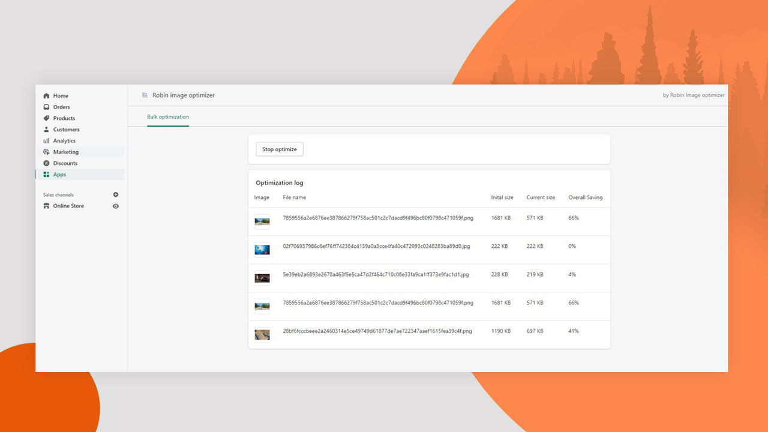This screenshot has width=768, height=432.
Task: Click the Robin image optimizer app icon
Action: click(x=145, y=95)
